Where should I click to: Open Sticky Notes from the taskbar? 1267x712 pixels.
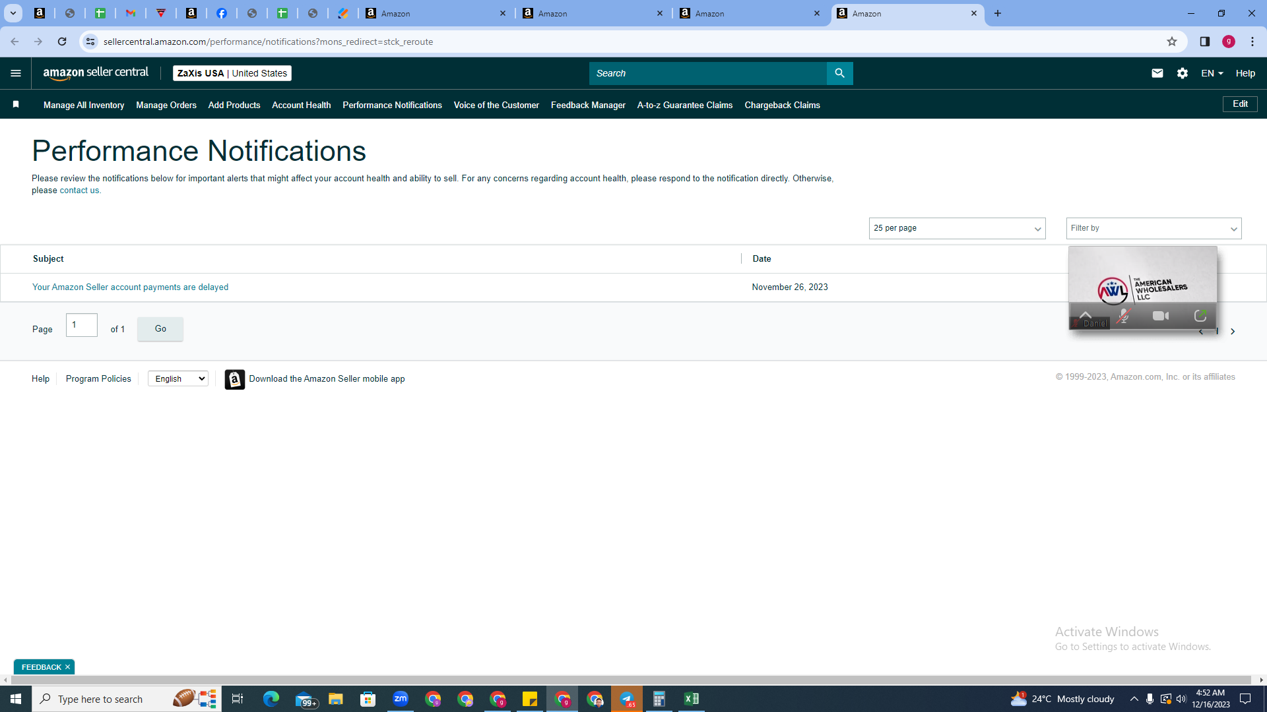530,699
